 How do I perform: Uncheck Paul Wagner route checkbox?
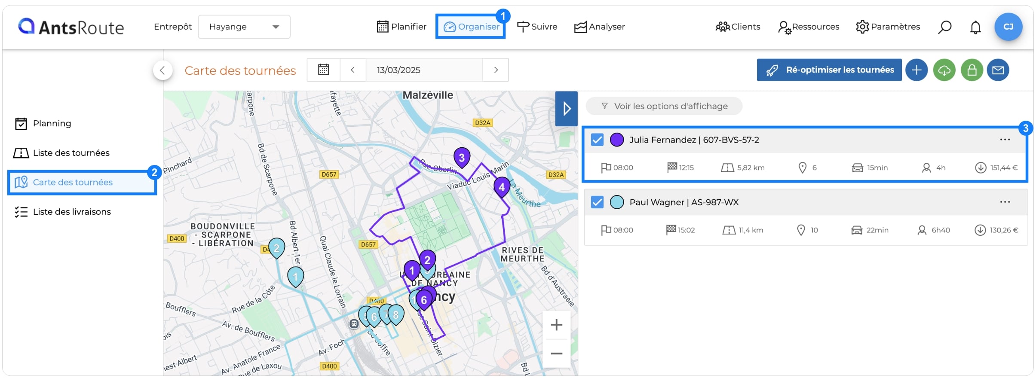tap(597, 202)
